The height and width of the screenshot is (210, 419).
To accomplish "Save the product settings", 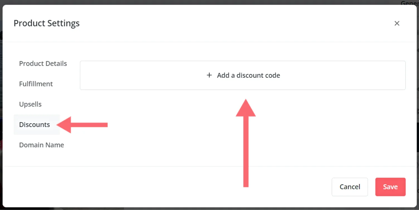I will click(x=390, y=187).
